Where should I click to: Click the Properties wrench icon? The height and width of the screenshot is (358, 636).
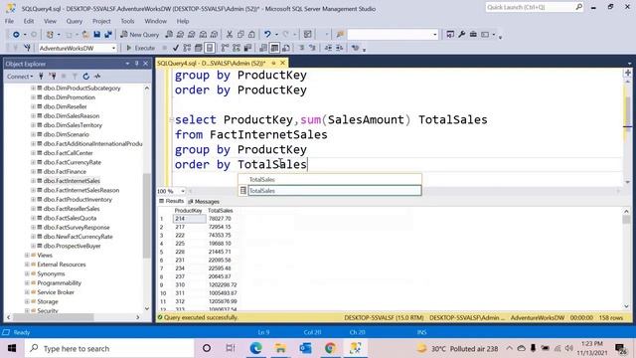(x=461, y=35)
